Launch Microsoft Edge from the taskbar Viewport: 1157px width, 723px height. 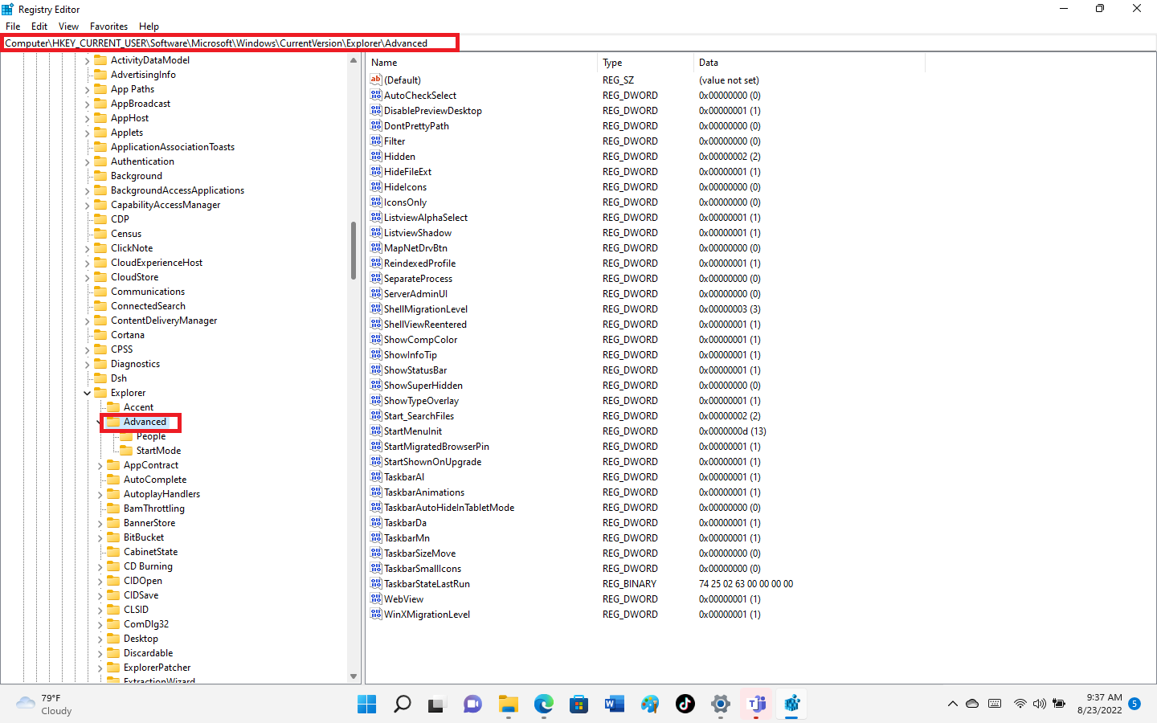point(544,705)
